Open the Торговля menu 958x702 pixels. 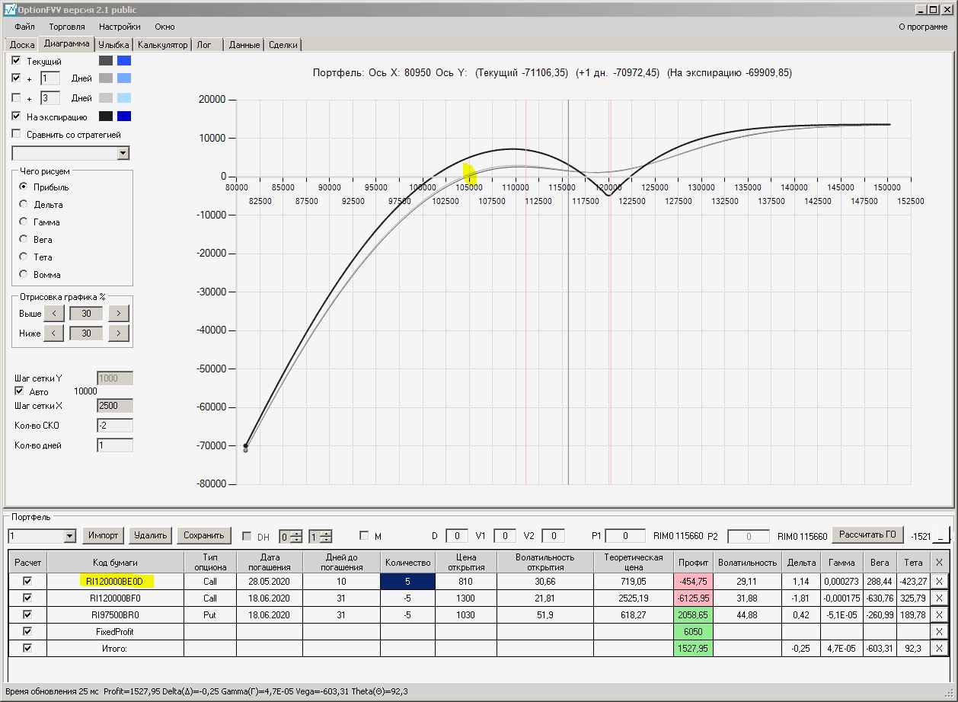click(x=67, y=27)
